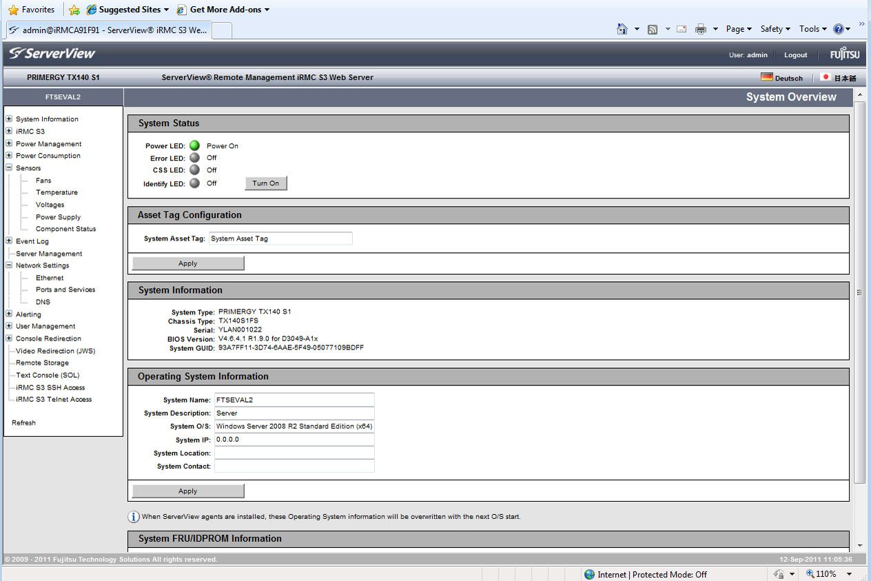Open Get More Add-ons dropdown
The image size is (871, 581).
[x=223, y=10]
